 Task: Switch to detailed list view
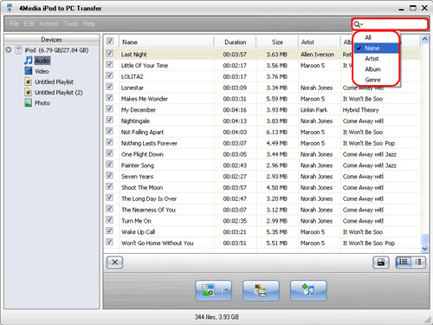(404, 263)
